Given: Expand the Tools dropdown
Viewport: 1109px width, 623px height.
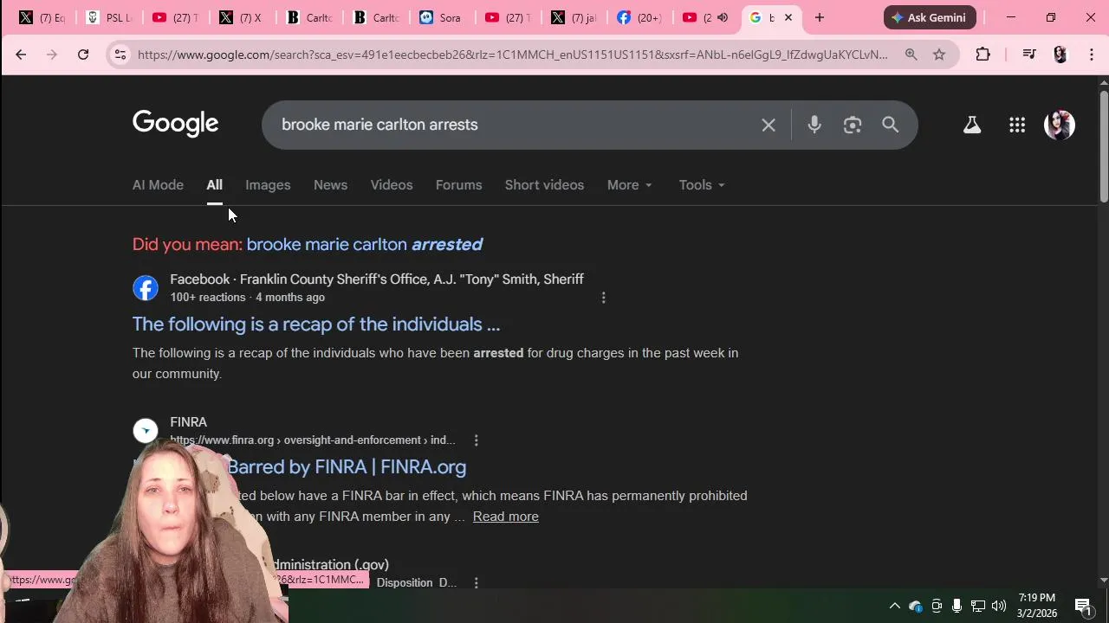Looking at the screenshot, I should tap(702, 185).
